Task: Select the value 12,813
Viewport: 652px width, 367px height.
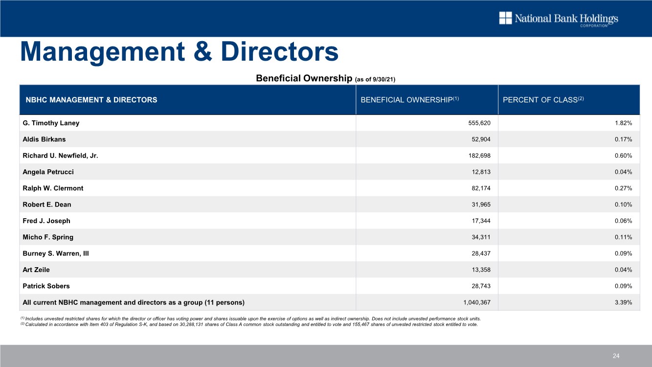Action: (x=481, y=172)
